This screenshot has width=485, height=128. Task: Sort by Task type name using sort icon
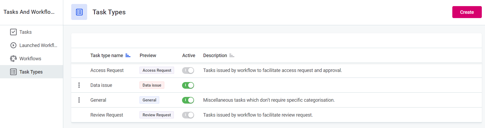[x=128, y=56]
